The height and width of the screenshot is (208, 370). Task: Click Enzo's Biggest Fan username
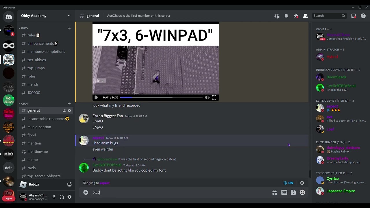(108, 116)
